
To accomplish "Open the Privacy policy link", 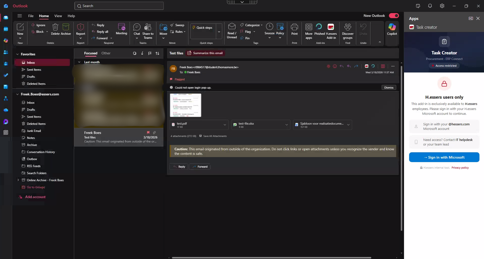I will [x=460, y=168].
